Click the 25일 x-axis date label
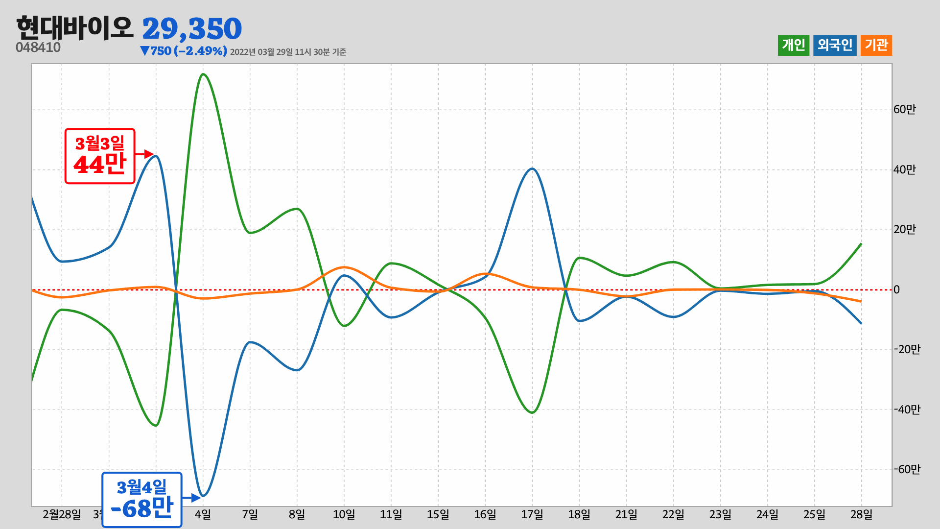The width and height of the screenshot is (940, 529). [814, 515]
